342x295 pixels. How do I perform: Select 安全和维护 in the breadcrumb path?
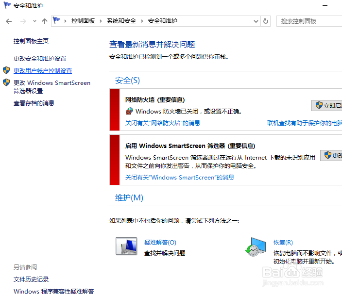coord(162,21)
